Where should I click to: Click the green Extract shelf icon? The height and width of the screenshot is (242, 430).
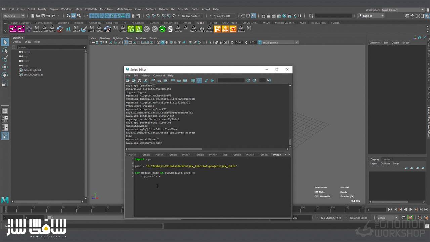coord(139,29)
